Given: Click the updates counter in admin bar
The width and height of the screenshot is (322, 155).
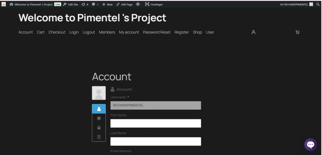Looking at the screenshot, I should [85, 4].
